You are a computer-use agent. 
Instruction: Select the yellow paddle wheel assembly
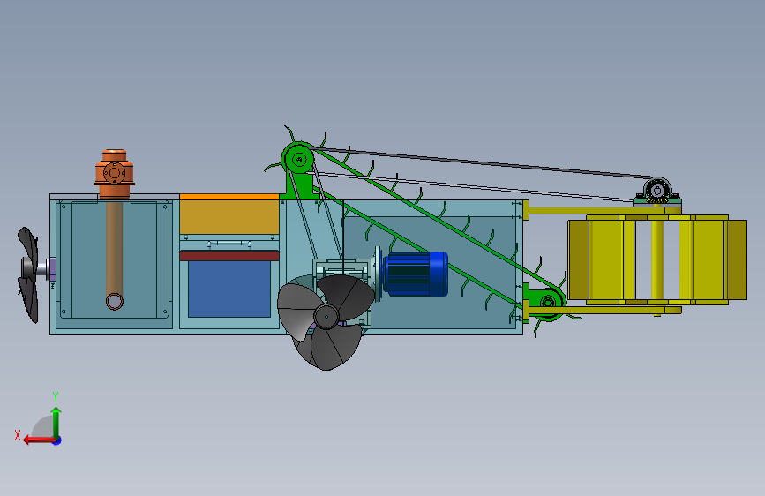point(657,259)
